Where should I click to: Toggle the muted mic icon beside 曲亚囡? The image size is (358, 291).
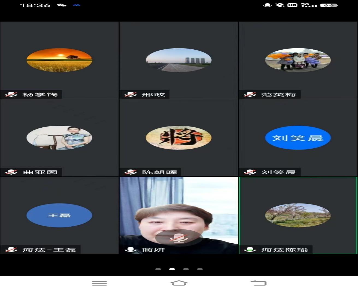[x=11, y=172]
